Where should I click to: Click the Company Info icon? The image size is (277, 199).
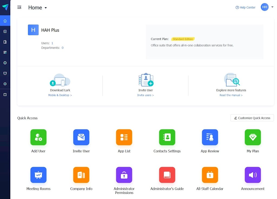pos(81,175)
